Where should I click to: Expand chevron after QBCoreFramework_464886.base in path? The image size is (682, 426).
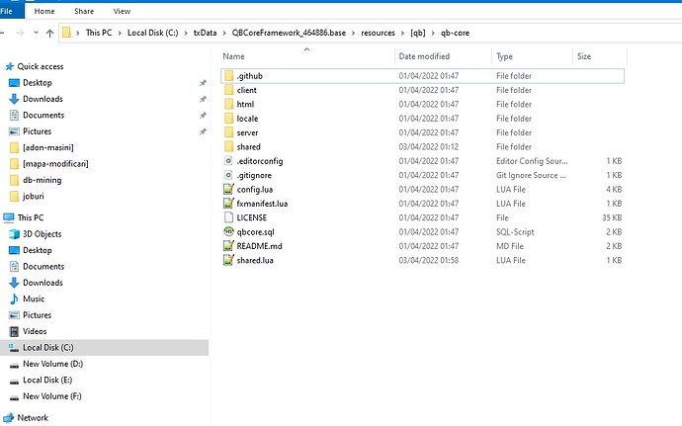(x=354, y=33)
